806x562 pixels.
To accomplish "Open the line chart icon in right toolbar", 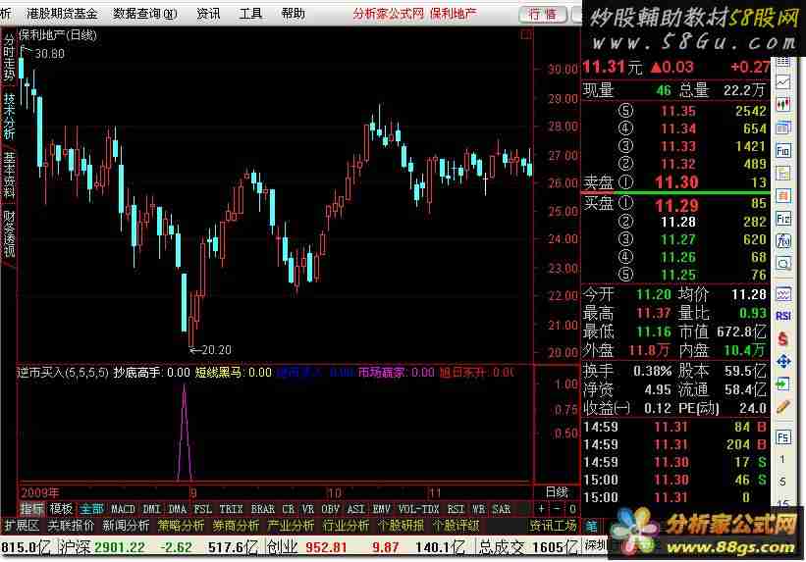I will (x=783, y=82).
